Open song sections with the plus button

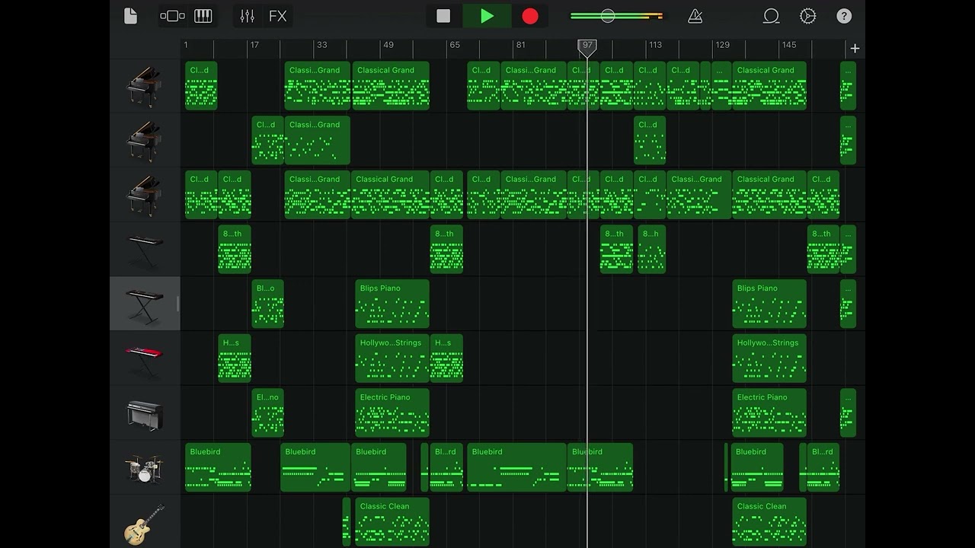pyautogui.click(x=855, y=48)
